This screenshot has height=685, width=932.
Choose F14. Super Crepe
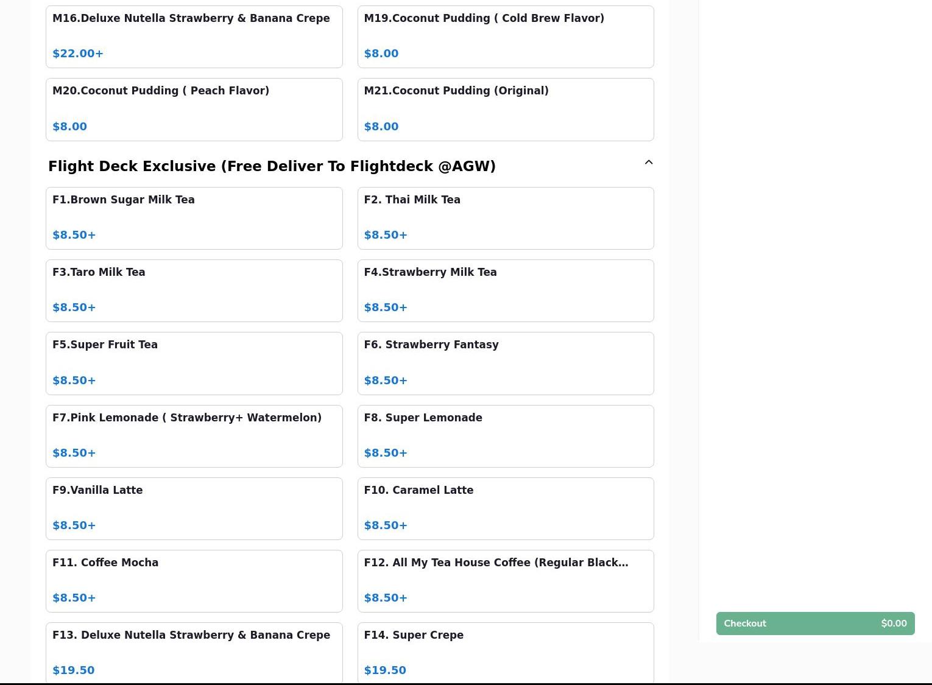click(x=505, y=652)
